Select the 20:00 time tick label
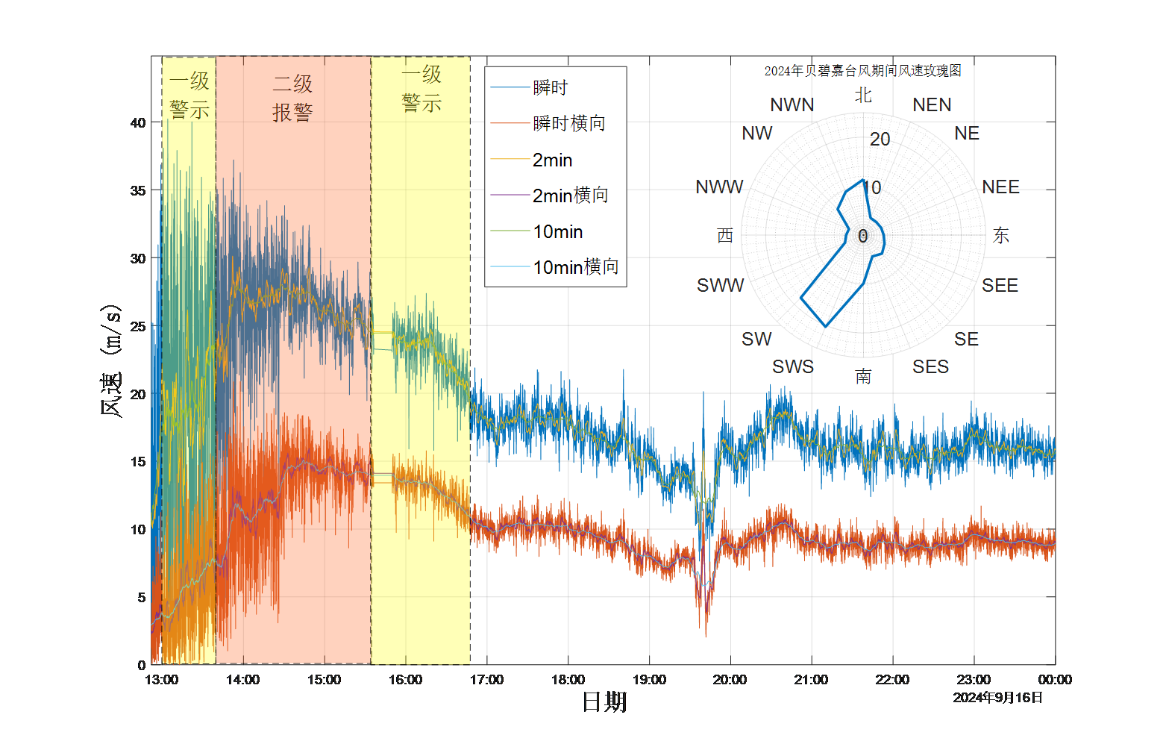1166x747 pixels. point(730,680)
